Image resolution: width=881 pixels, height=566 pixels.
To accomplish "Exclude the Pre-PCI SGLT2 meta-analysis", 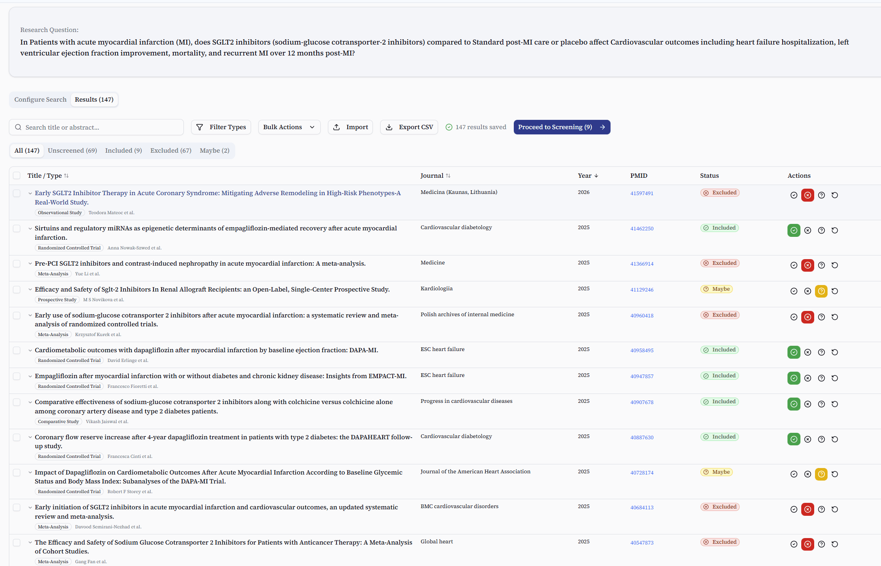I will tap(808, 265).
